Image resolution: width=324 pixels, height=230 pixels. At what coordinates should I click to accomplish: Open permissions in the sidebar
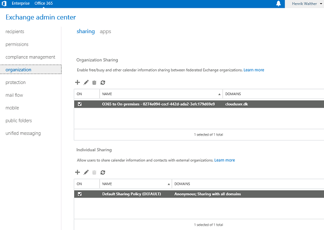(17, 44)
